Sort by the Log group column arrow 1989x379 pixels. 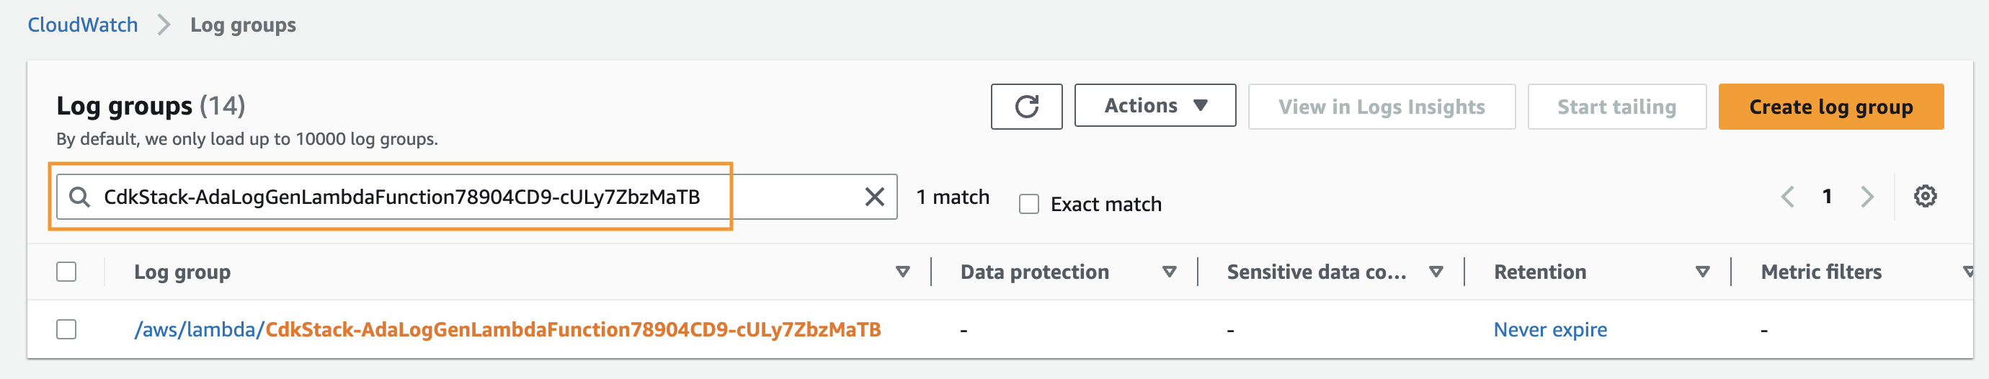click(902, 272)
